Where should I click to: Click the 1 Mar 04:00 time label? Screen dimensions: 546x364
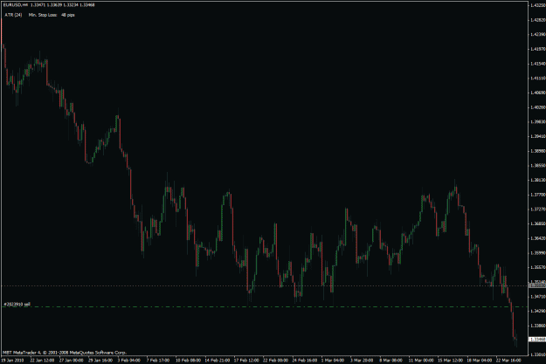click(x=333, y=361)
